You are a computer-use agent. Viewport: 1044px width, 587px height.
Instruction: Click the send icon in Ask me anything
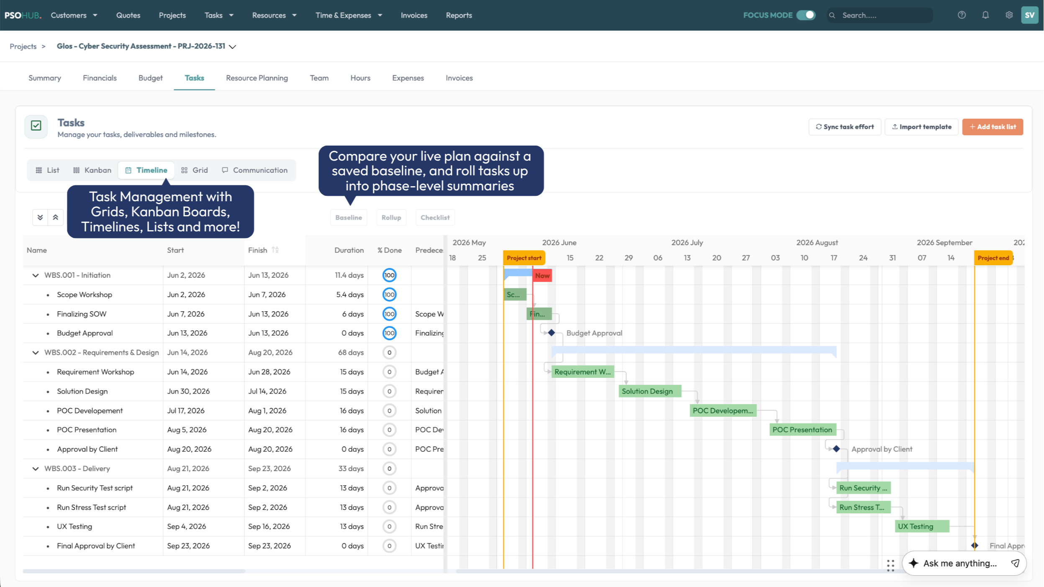click(1015, 563)
